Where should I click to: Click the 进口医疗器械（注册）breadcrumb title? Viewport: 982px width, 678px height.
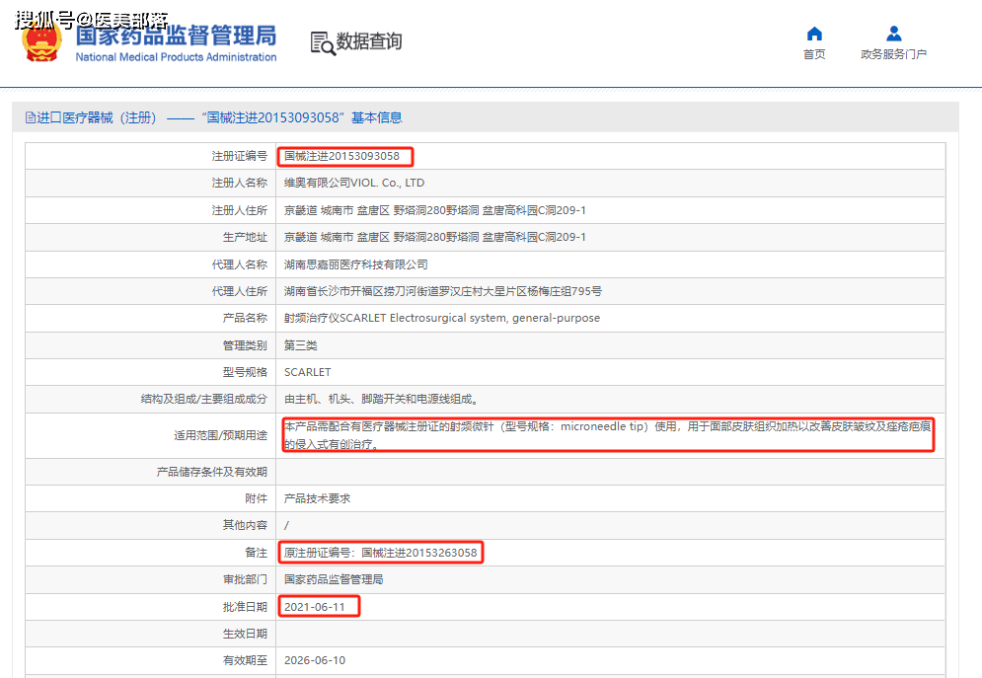[97, 117]
